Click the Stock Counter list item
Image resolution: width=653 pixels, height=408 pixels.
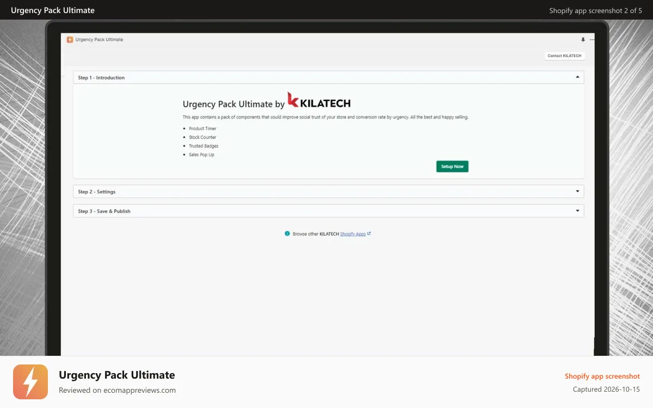click(x=202, y=138)
